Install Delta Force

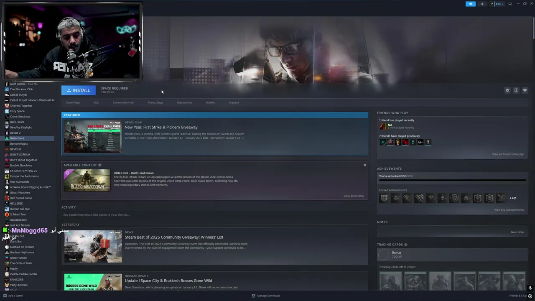click(79, 90)
